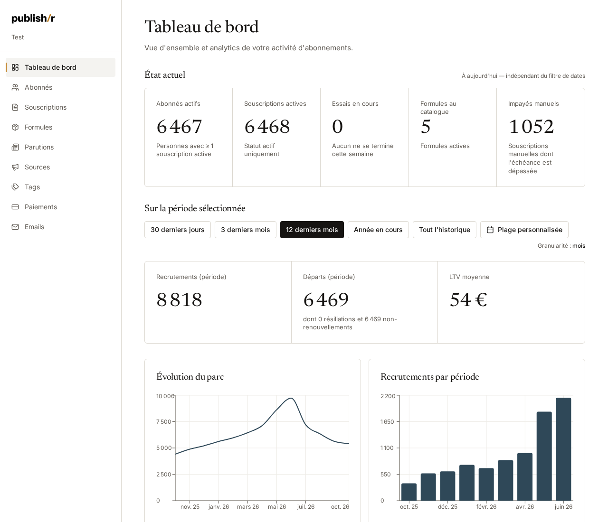Viewport: 608px width, 522px height.
Task: Click the LTV moyenne value 54 €
Action: 468,300
